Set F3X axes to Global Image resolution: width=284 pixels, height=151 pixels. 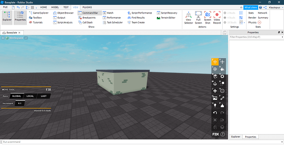coord(16,96)
